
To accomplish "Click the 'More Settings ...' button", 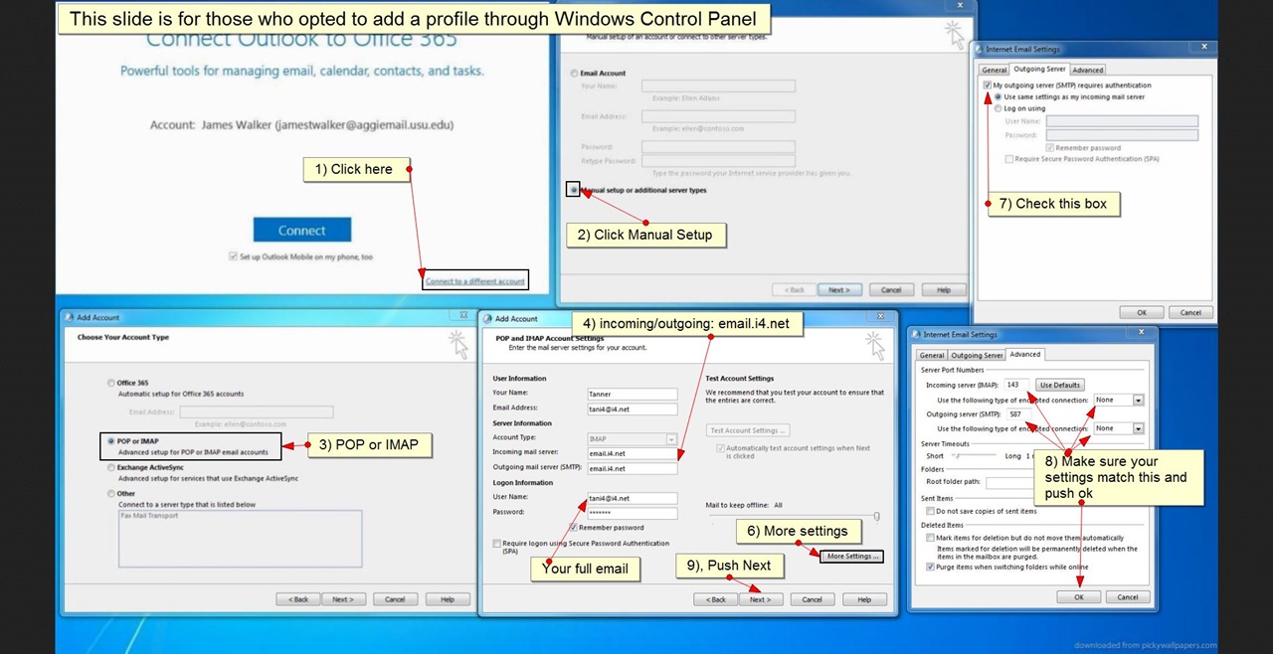I will coord(852,557).
